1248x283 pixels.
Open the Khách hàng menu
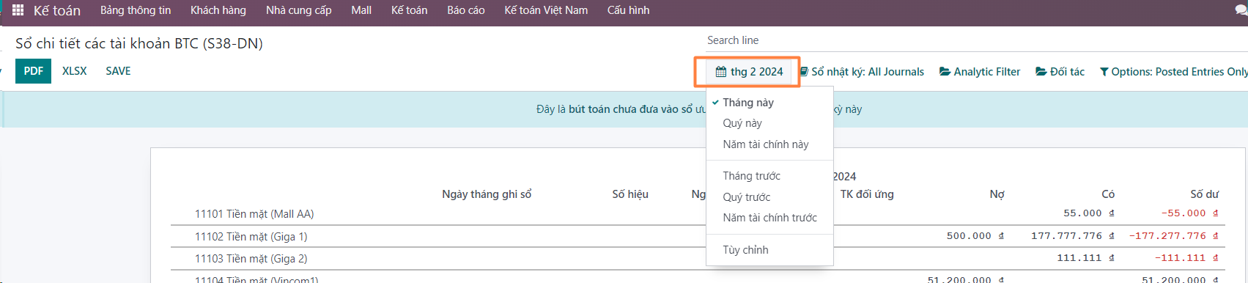click(x=218, y=10)
